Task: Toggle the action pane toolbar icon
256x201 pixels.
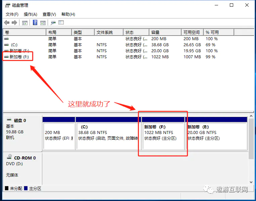Action: [x=43, y=23]
